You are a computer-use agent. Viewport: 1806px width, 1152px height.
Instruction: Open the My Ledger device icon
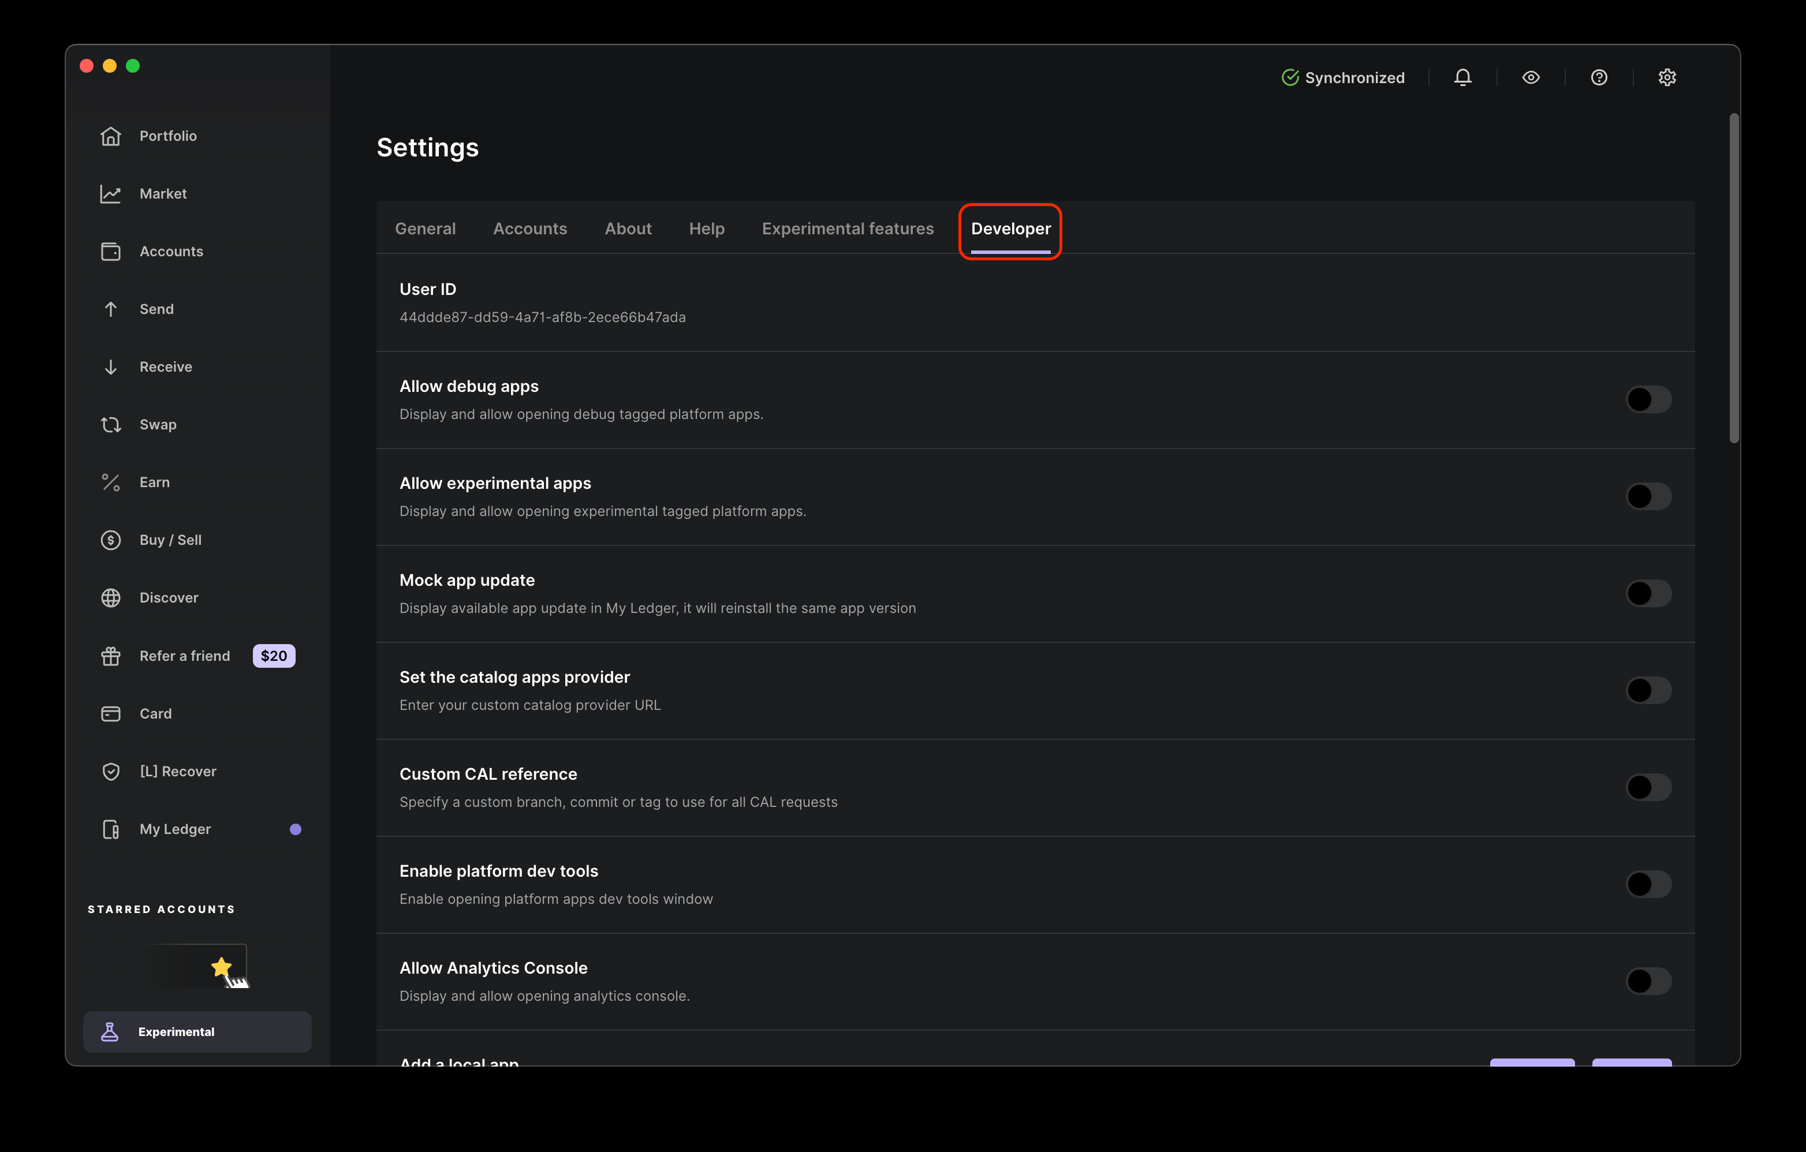[111, 829]
